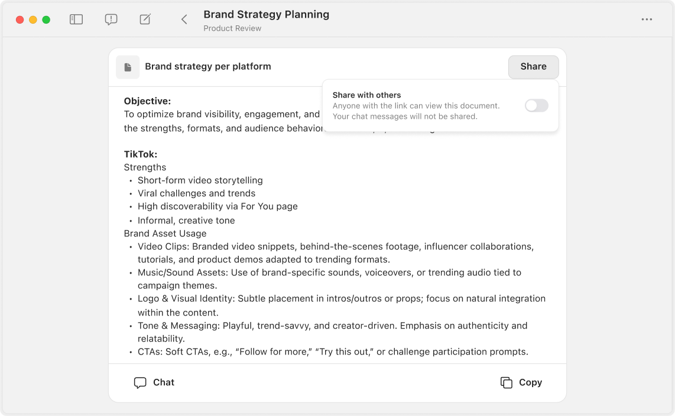Select the Product Review subtitle
This screenshot has width=675, height=416.
point(232,28)
